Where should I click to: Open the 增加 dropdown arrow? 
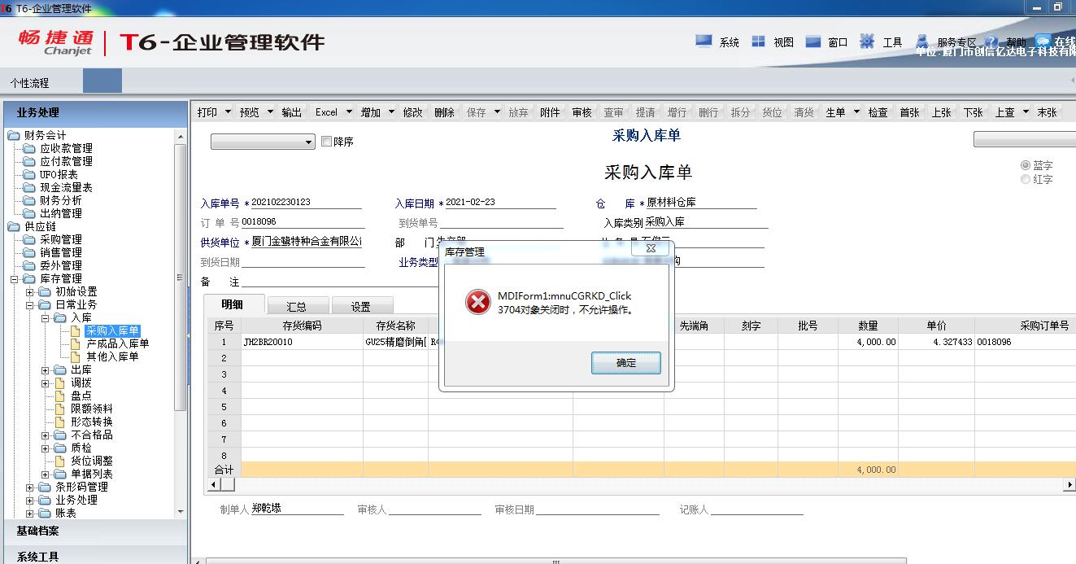[391, 112]
